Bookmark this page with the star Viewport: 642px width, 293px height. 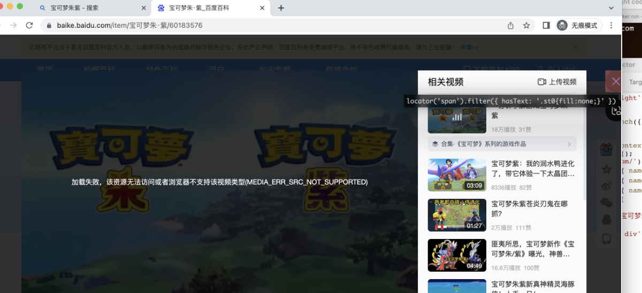coord(526,25)
